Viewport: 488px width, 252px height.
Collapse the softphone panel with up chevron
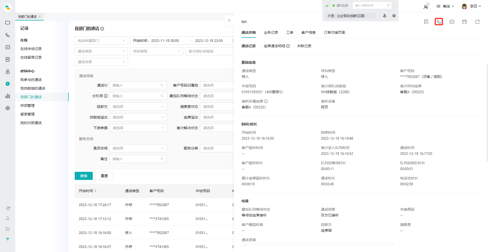tap(395, 5)
